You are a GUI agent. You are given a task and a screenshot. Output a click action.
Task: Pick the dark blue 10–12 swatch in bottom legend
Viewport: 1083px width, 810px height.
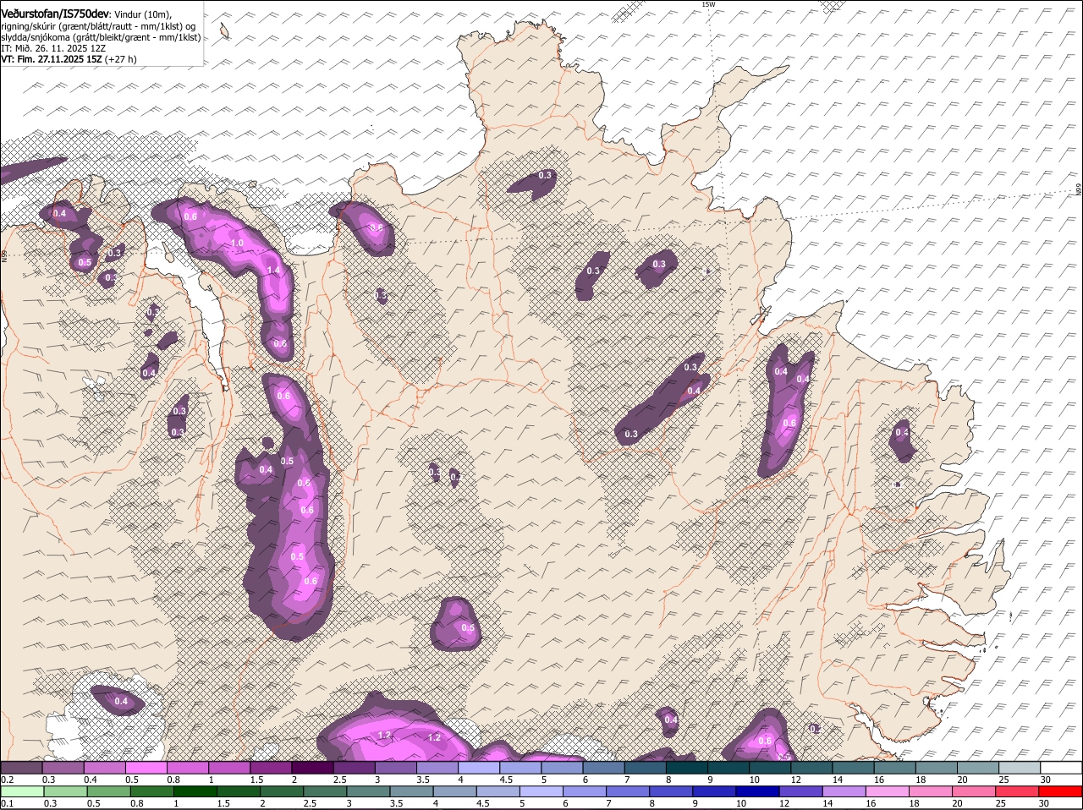click(x=756, y=792)
